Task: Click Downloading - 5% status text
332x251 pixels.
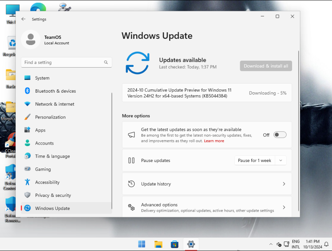Action: pyautogui.click(x=268, y=93)
